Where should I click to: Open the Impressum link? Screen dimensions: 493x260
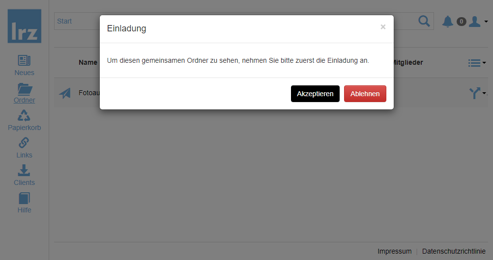394,251
